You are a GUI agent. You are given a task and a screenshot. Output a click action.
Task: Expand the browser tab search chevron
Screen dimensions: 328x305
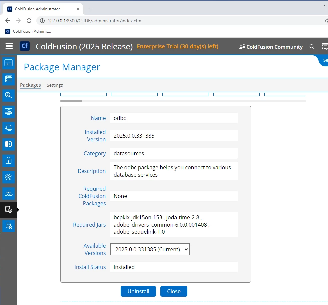325,6
